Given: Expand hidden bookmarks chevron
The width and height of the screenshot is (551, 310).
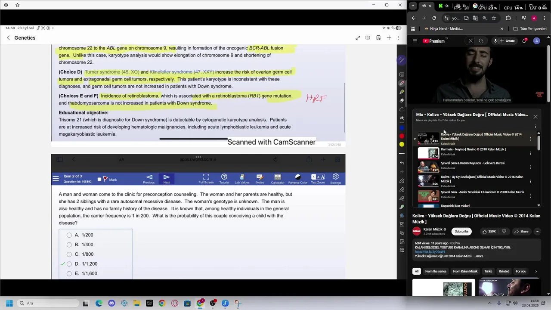Looking at the screenshot, I should point(501,29).
